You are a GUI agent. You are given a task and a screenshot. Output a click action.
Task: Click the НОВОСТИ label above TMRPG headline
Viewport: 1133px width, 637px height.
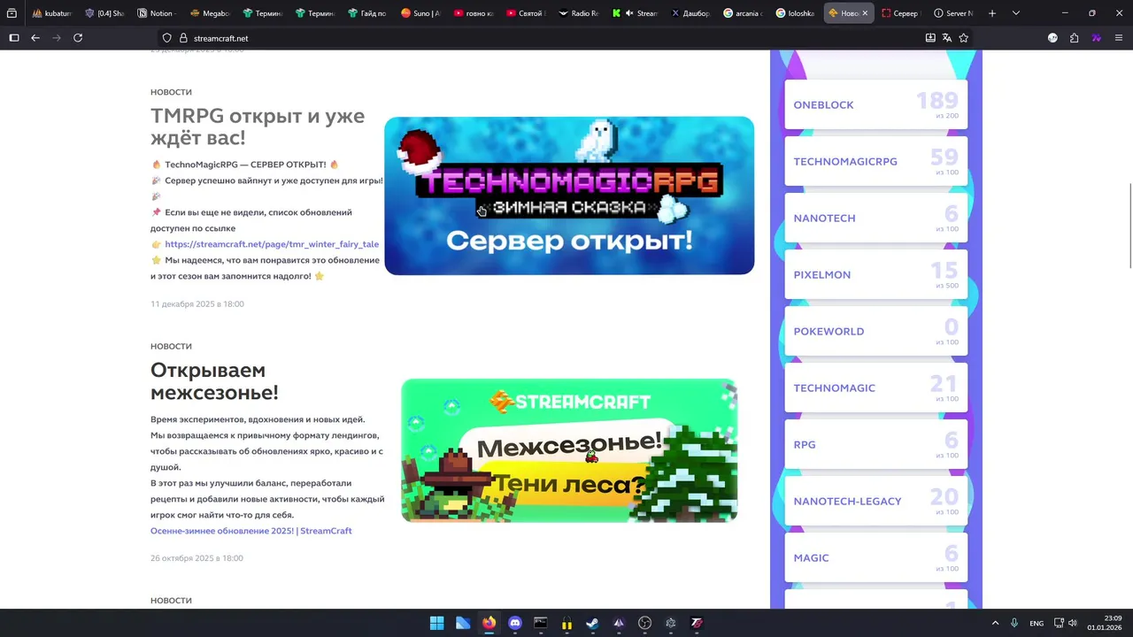[x=171, y=92]
